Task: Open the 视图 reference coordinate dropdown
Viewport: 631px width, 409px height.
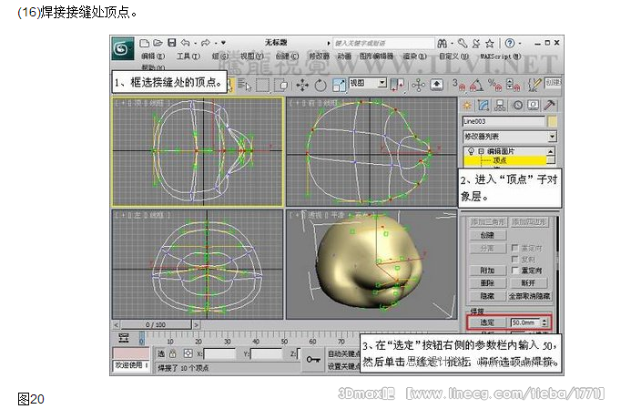Action: (x=368, y=83)
